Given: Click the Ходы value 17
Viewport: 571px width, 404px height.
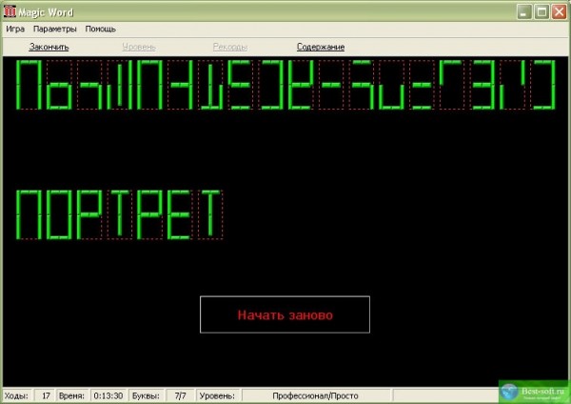Looking at the screenshot, I should tap(46, 395).
